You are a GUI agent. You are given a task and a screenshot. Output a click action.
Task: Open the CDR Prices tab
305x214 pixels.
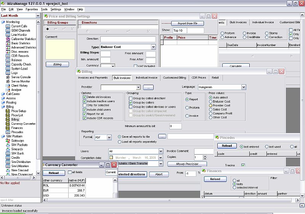pos(199,78)
